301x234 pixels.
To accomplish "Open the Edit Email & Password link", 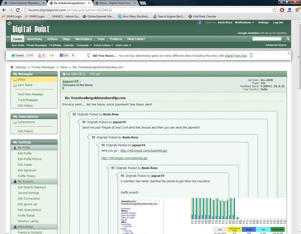I will (x=32, y=187).
